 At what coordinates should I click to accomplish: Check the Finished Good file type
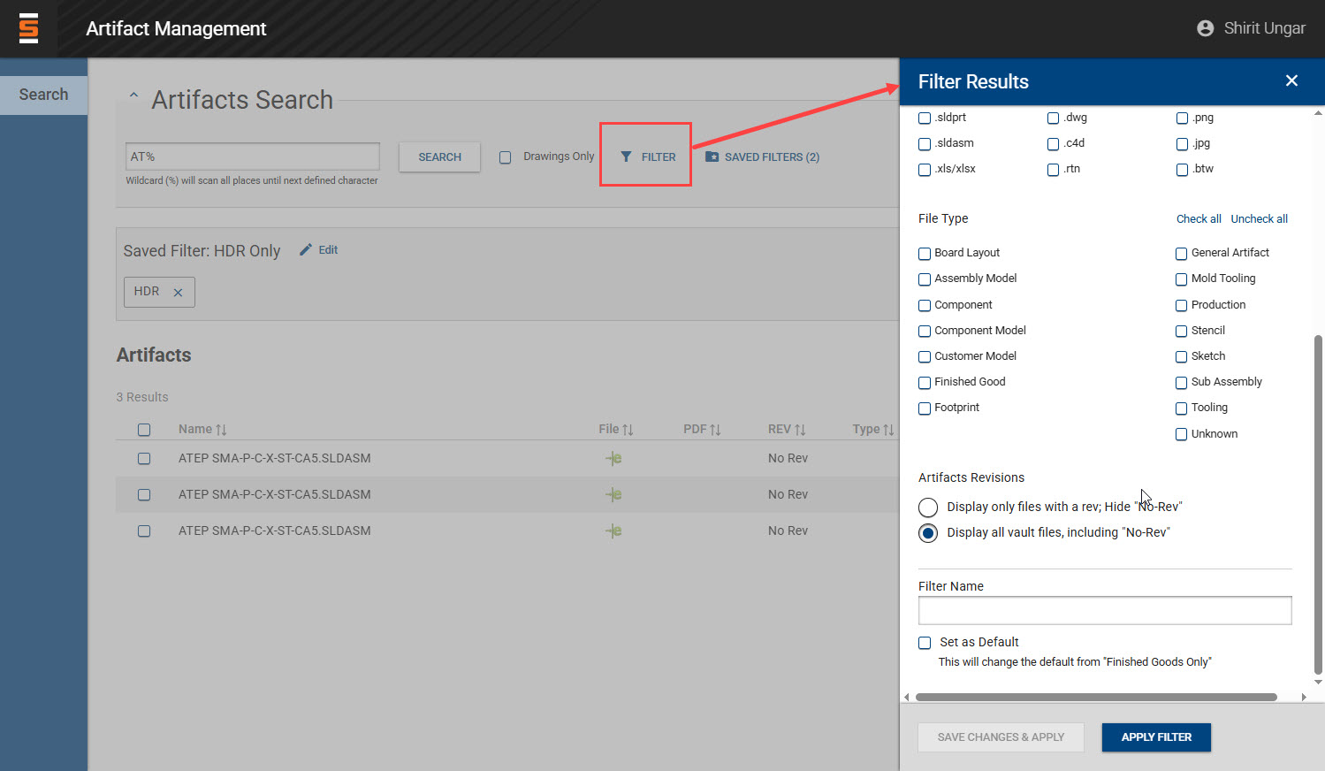coord(925,383)
